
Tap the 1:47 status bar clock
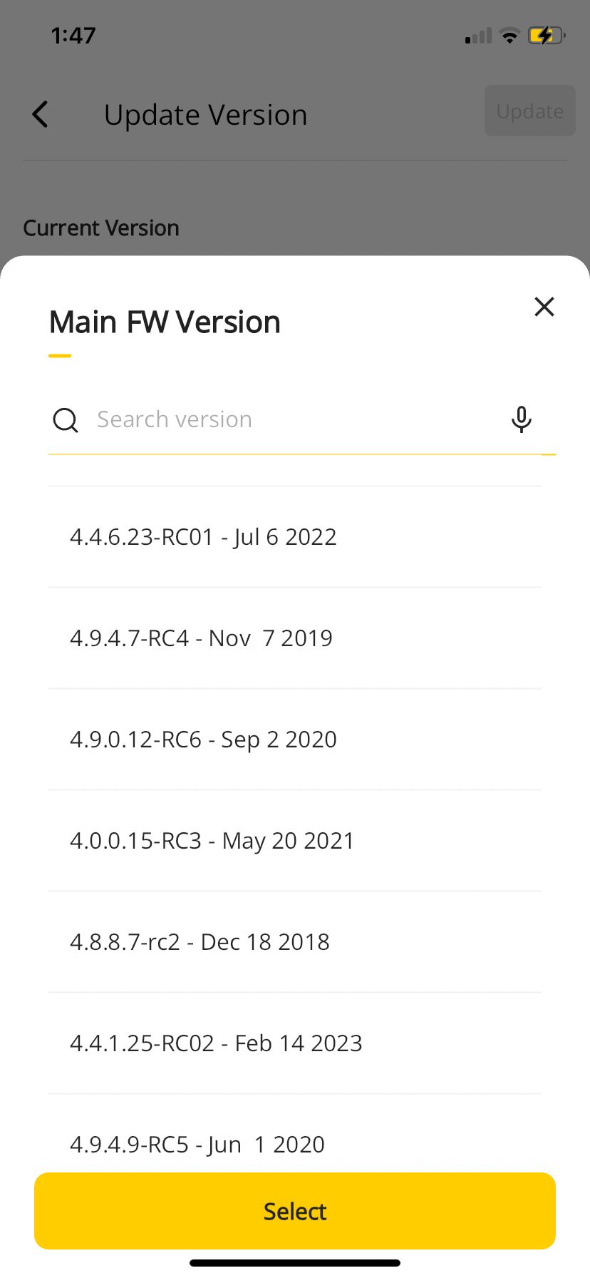(x=73, y=36)
